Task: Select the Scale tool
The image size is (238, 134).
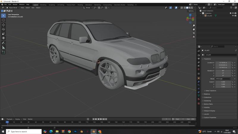Action: click(x=3, y=34)
